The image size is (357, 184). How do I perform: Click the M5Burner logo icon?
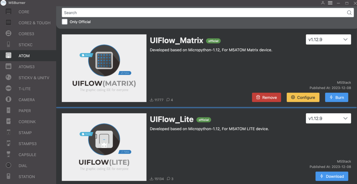(x=3, y=3)
